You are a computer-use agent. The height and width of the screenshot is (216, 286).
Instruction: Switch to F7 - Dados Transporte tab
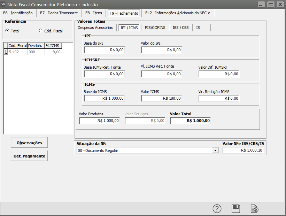(59, 13)
